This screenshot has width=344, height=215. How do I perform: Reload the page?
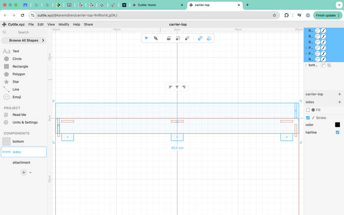click(22, 15)
